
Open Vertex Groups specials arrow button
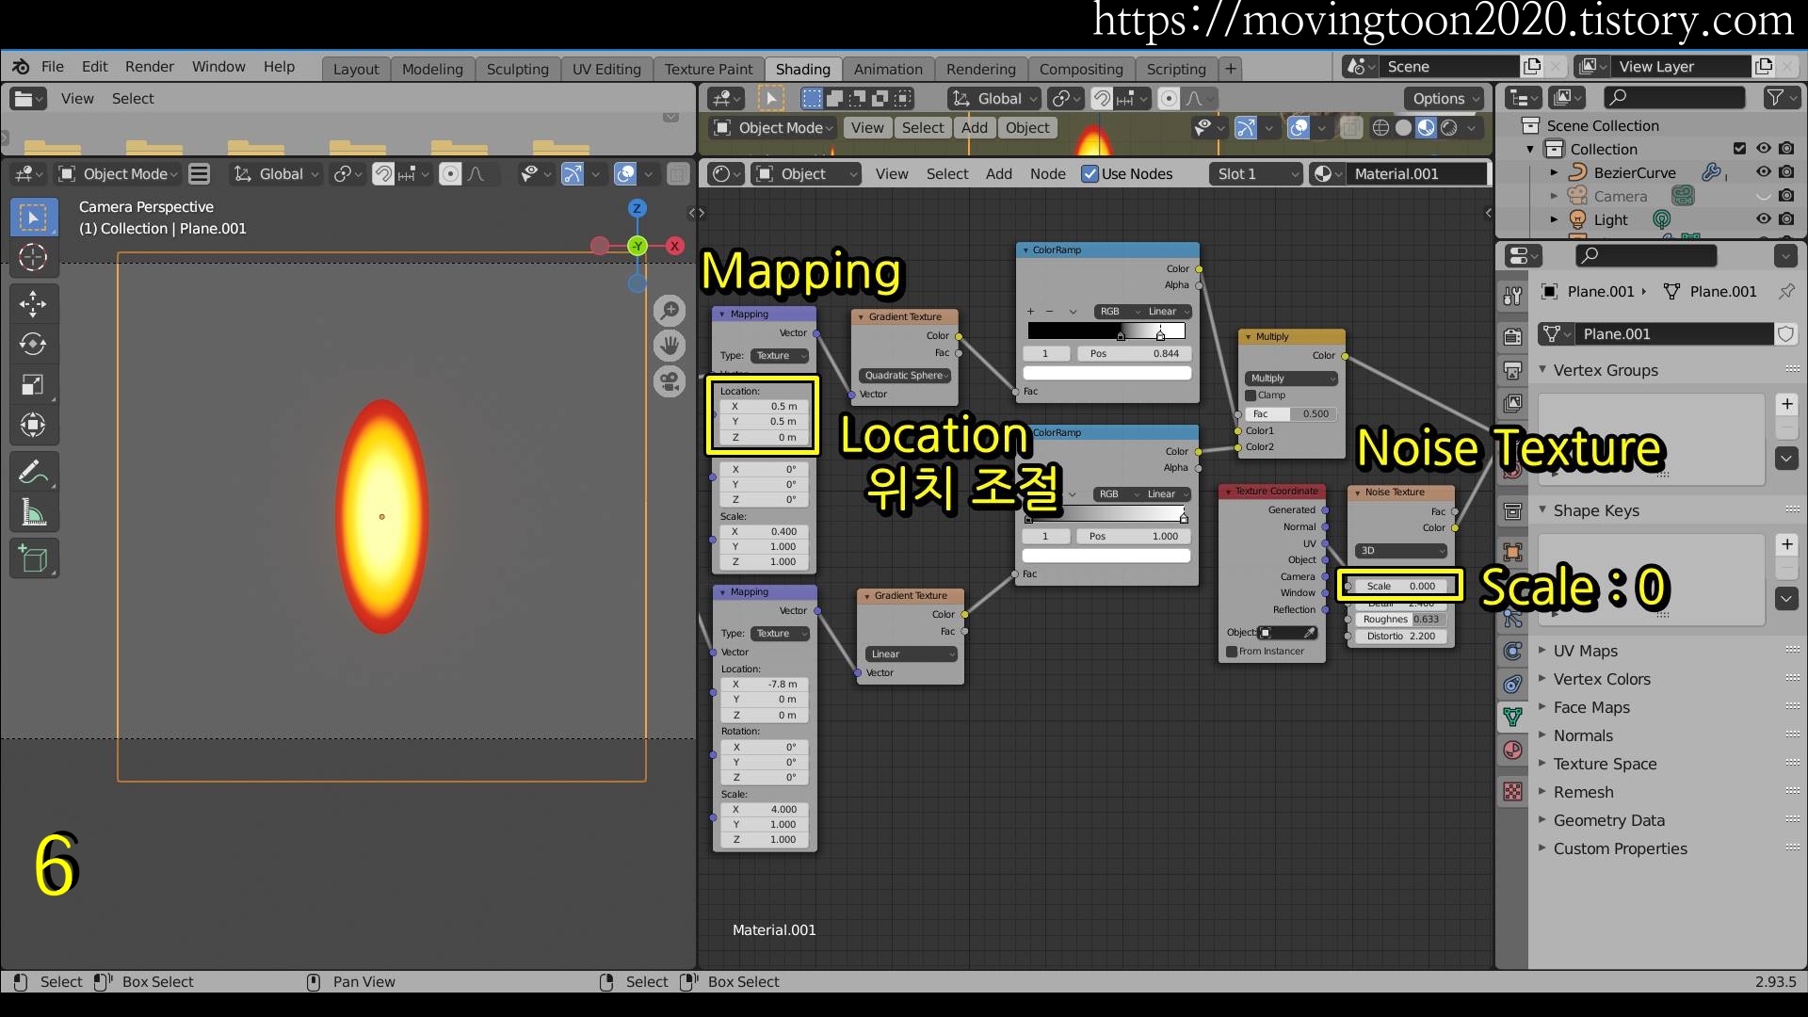[1786, 459]
